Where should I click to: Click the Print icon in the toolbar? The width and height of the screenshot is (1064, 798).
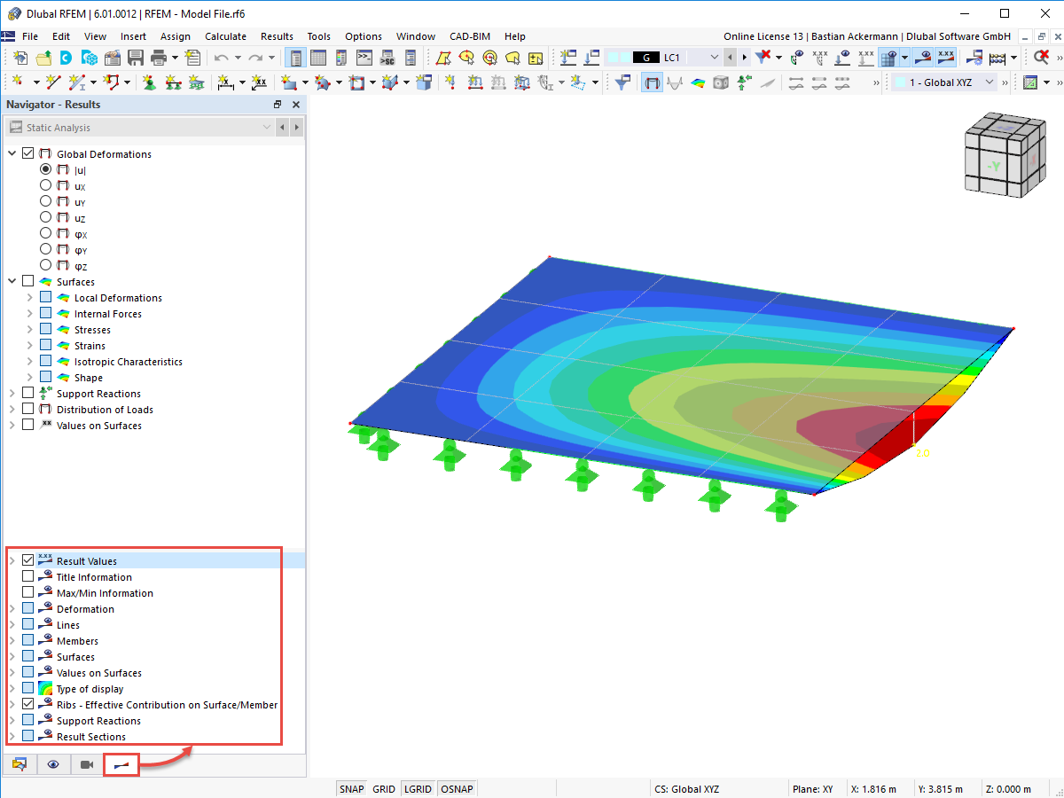(x=158, y=58)
